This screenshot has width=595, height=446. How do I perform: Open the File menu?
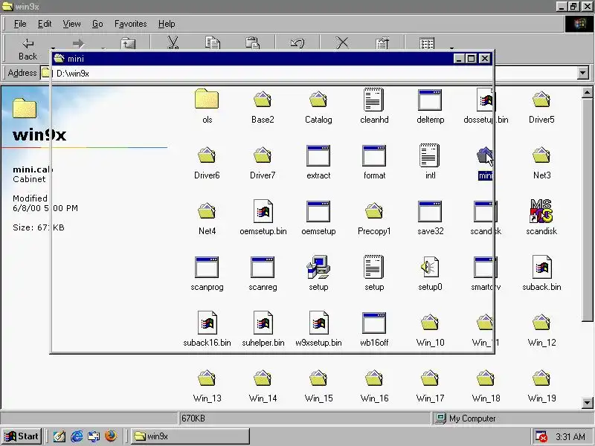tap(20, 24)
